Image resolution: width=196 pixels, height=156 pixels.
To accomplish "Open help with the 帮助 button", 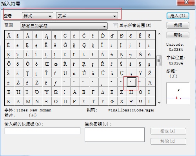I will (x=178, y=35).
